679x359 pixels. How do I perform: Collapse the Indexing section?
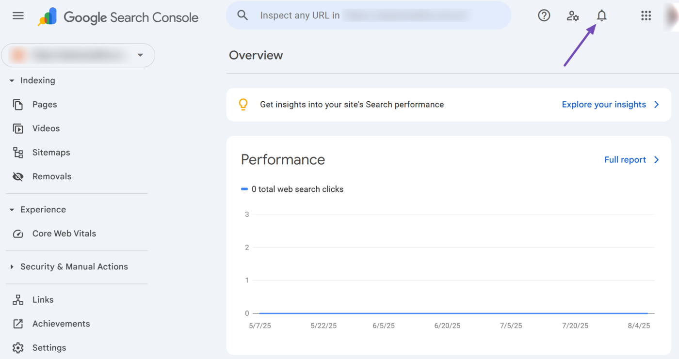point(12,81)
